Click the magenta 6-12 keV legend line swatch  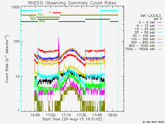click(x=160, y=26)
